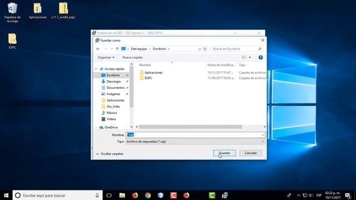Open the Nombre field dropdown arrow
Image resolution: width=356 pixels, height=200 pixels.
[263, 134]
